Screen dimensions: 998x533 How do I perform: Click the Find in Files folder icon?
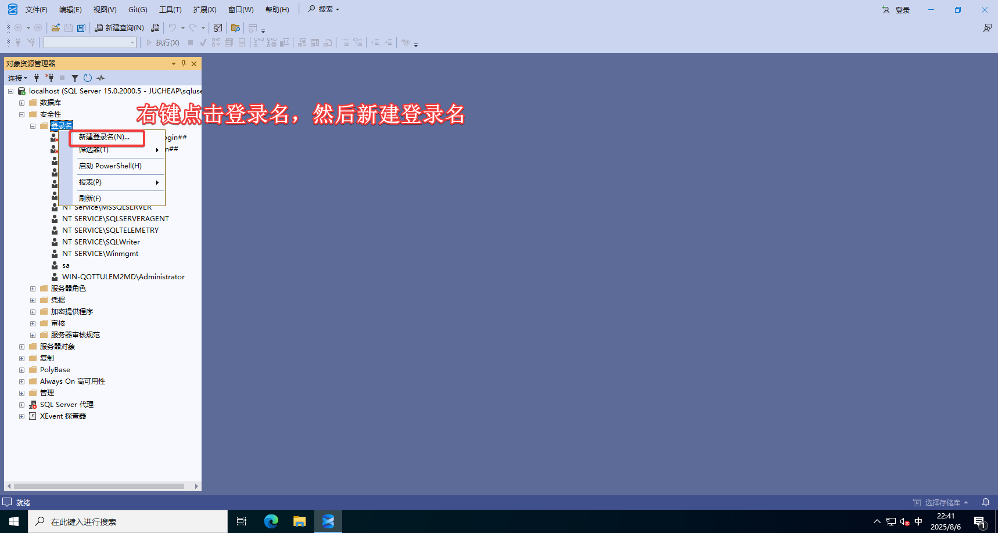pos(235,28)
